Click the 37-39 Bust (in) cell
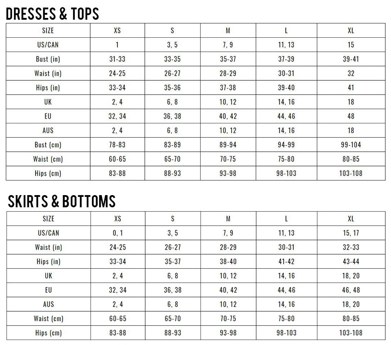The image size is (391, 345). (x=286, y=59)
